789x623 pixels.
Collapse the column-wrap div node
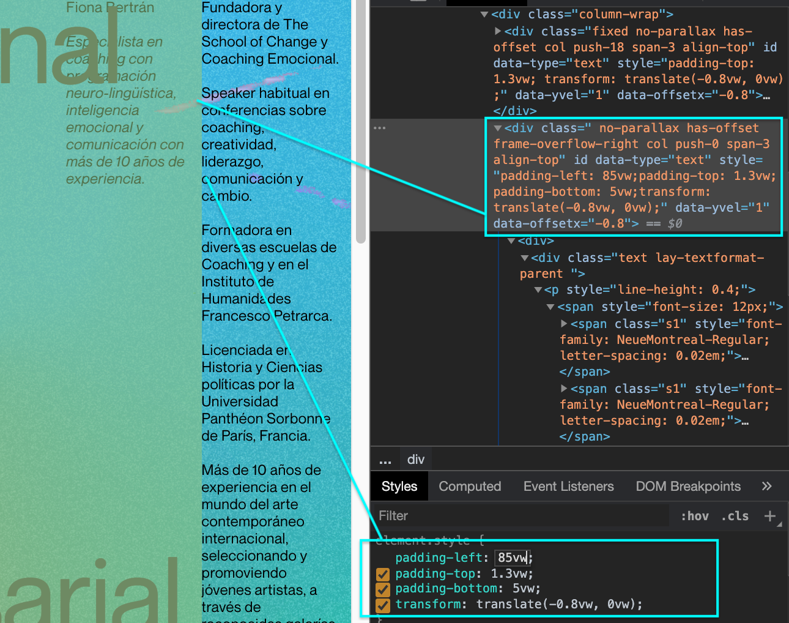(x=484, y=15)
